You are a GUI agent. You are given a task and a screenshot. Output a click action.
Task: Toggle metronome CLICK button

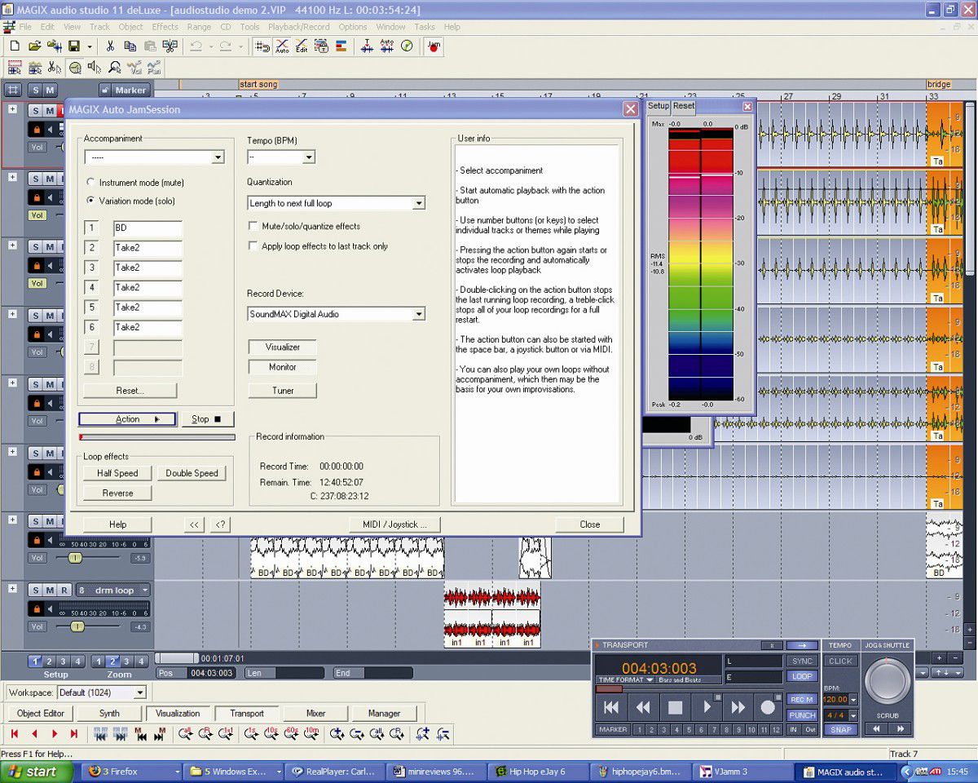(x=840, y=661)
